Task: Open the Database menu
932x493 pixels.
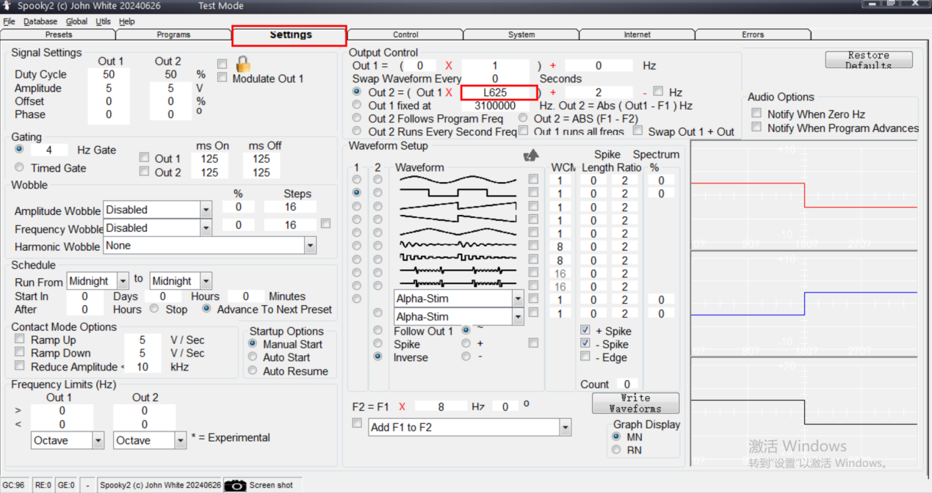Action: (x=40, y=21)
